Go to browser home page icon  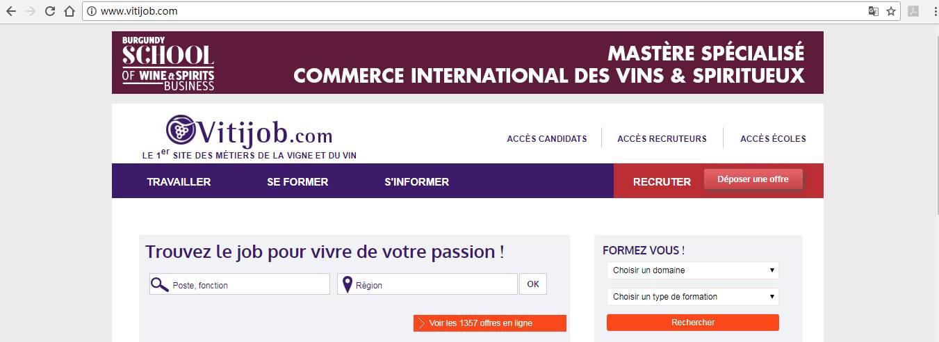pos(69,11)
